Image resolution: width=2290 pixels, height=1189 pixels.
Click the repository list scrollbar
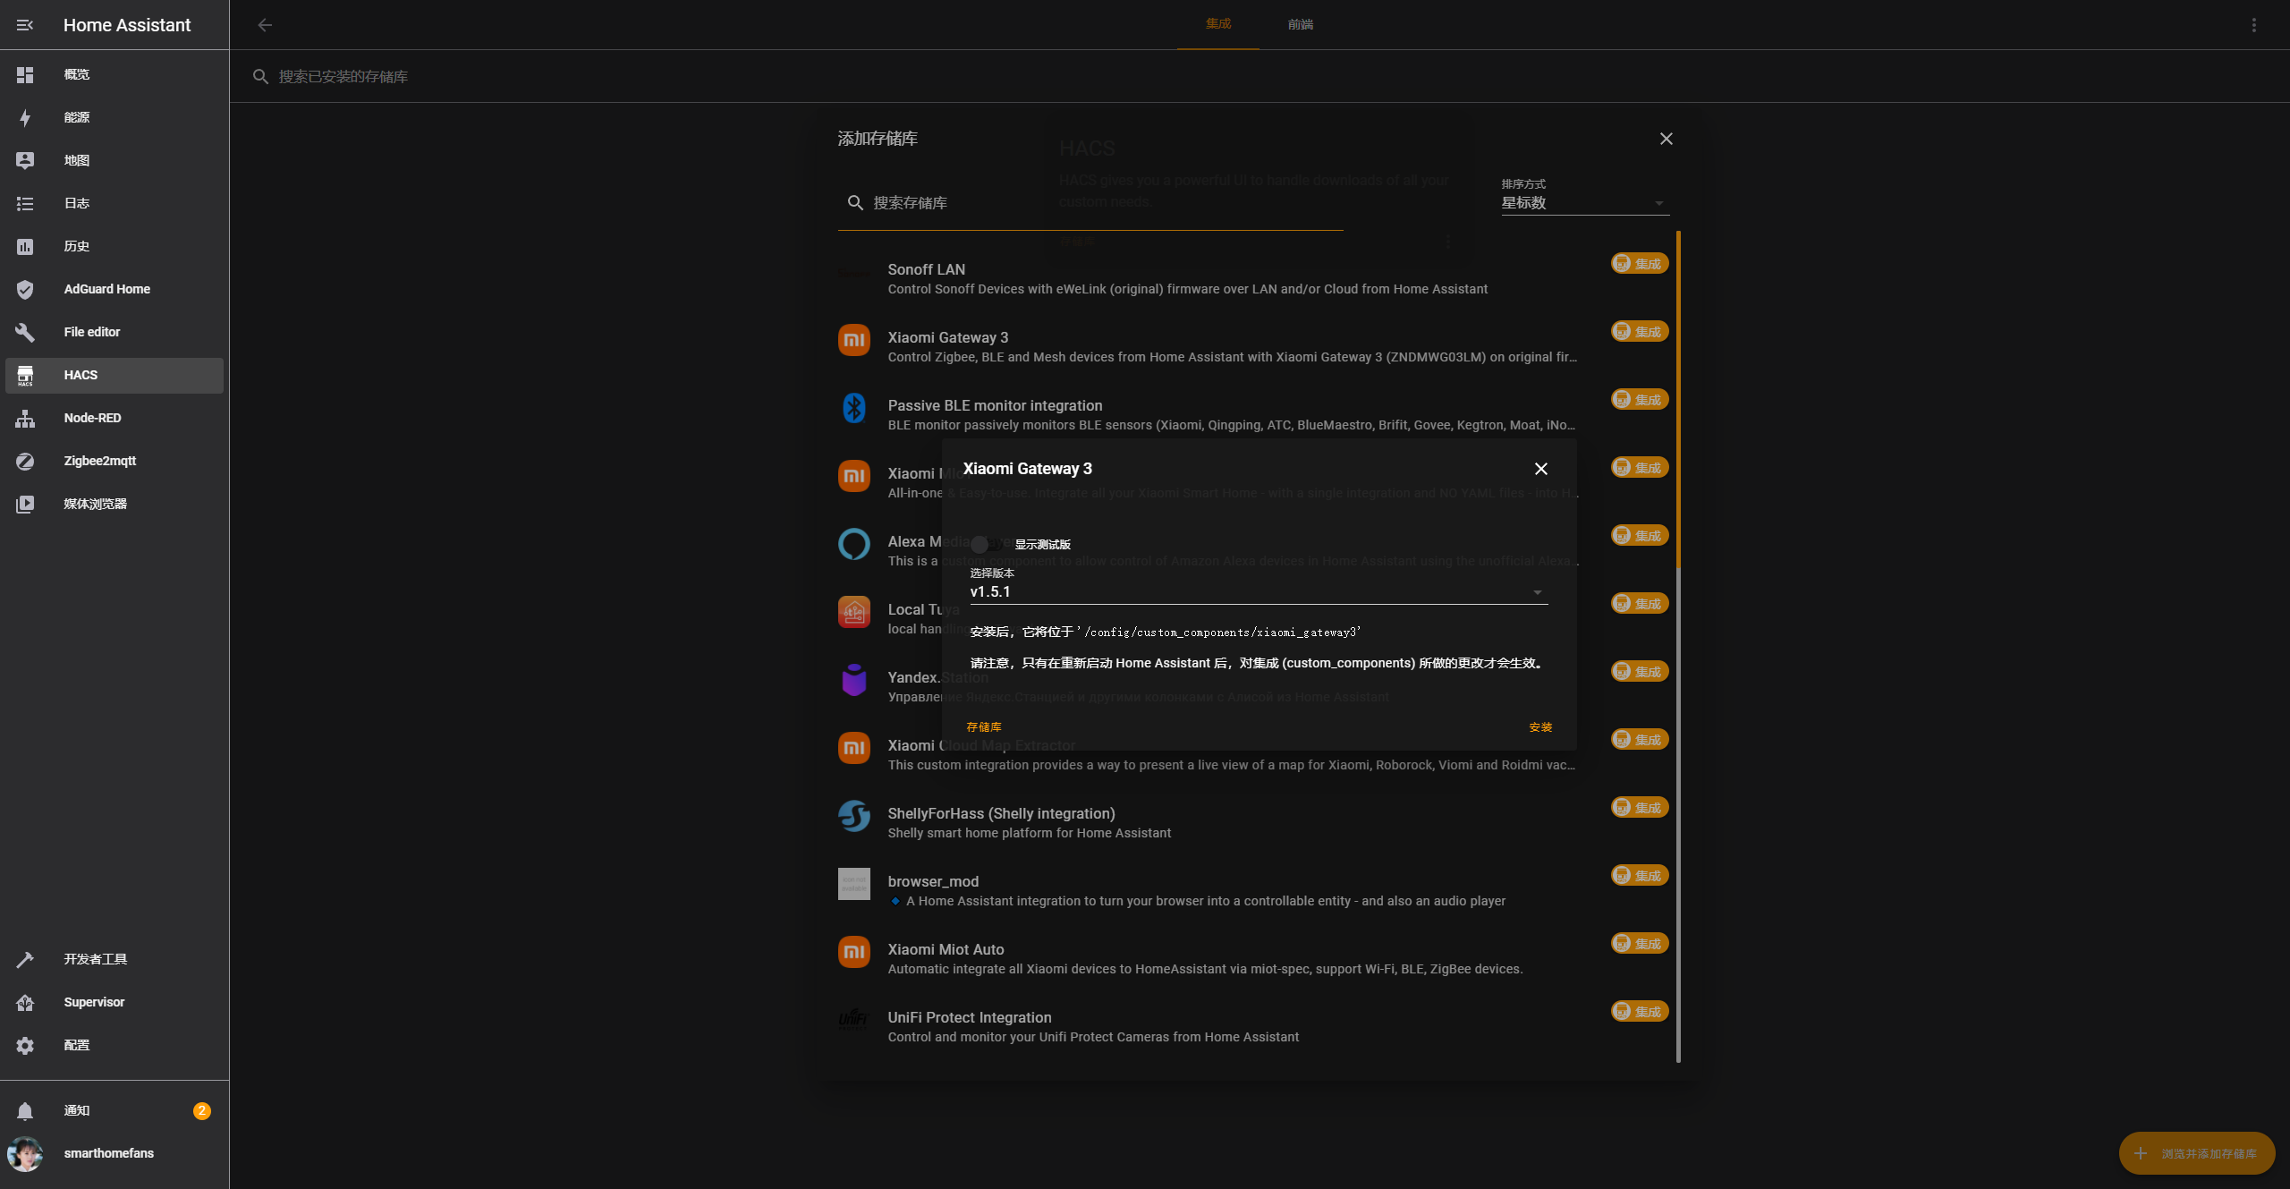click(1678, 400)
